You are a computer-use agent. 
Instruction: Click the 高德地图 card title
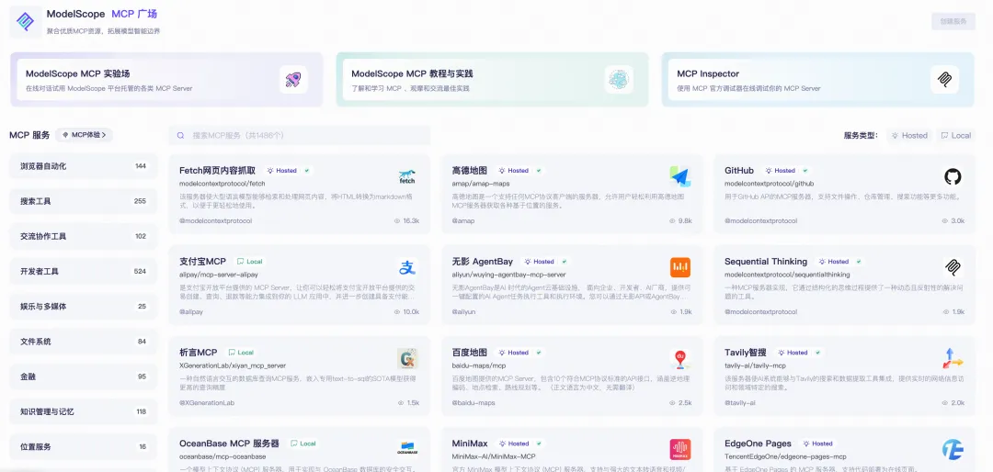pos(469,170)
